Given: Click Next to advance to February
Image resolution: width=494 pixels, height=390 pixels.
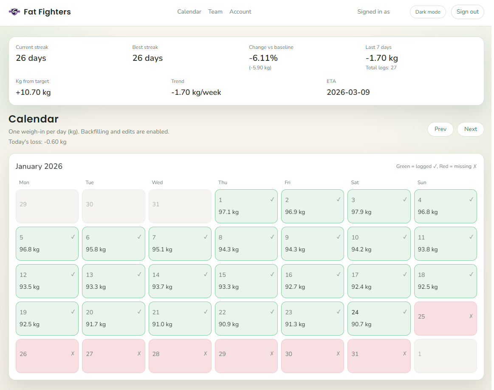Looking at the screenshot, I should [470, 129].
